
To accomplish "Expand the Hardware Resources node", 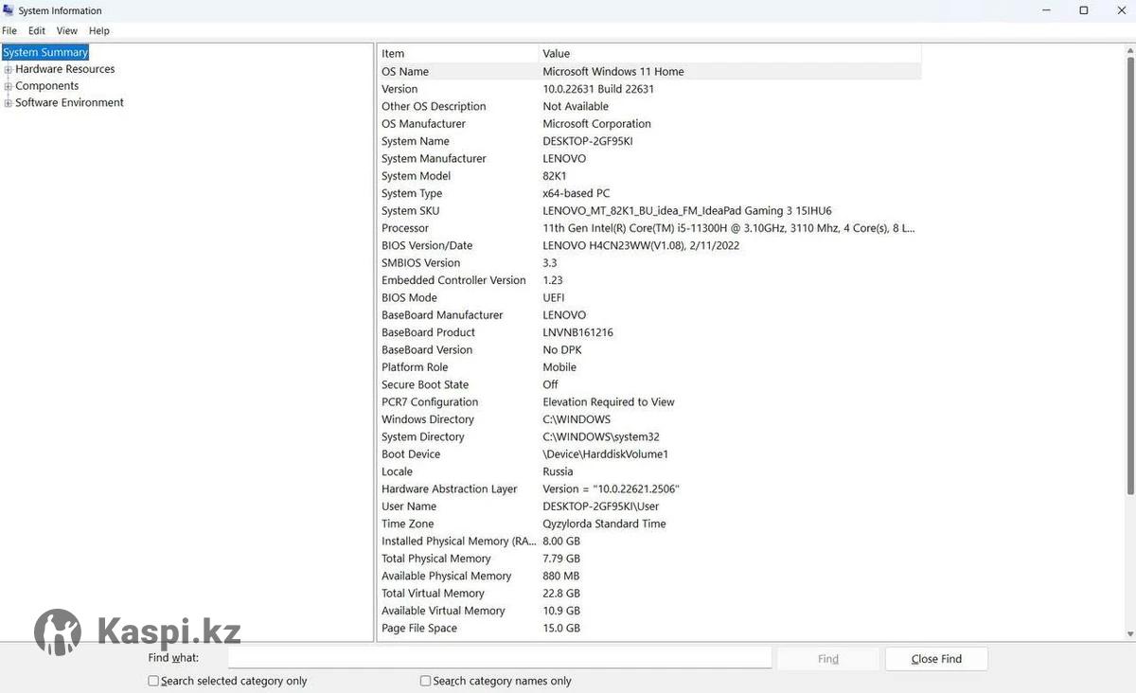I will (9, 69).
